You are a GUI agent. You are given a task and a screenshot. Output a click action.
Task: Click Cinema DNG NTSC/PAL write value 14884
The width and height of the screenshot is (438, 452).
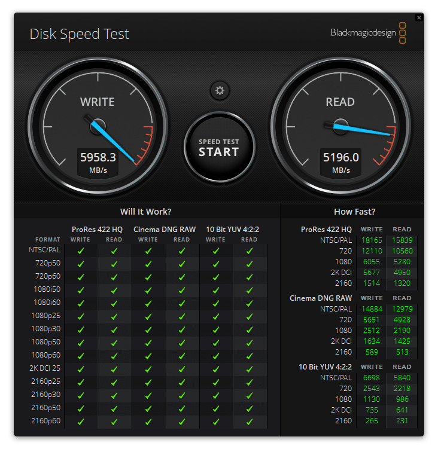372,309
